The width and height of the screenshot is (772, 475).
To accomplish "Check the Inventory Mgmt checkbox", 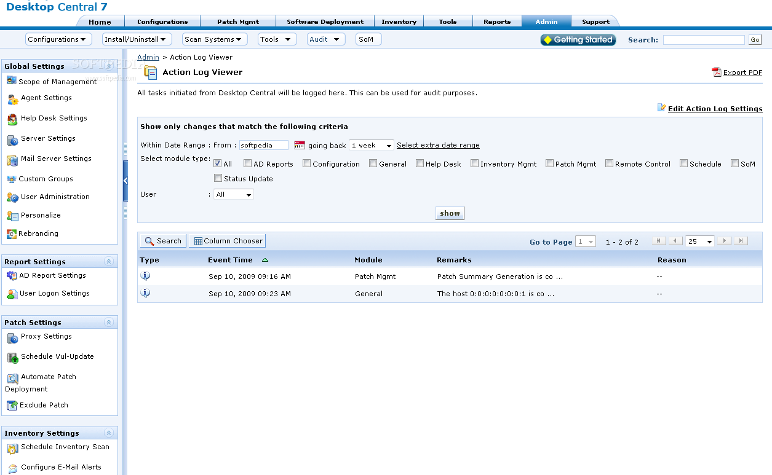I will (x=474, y=163).
